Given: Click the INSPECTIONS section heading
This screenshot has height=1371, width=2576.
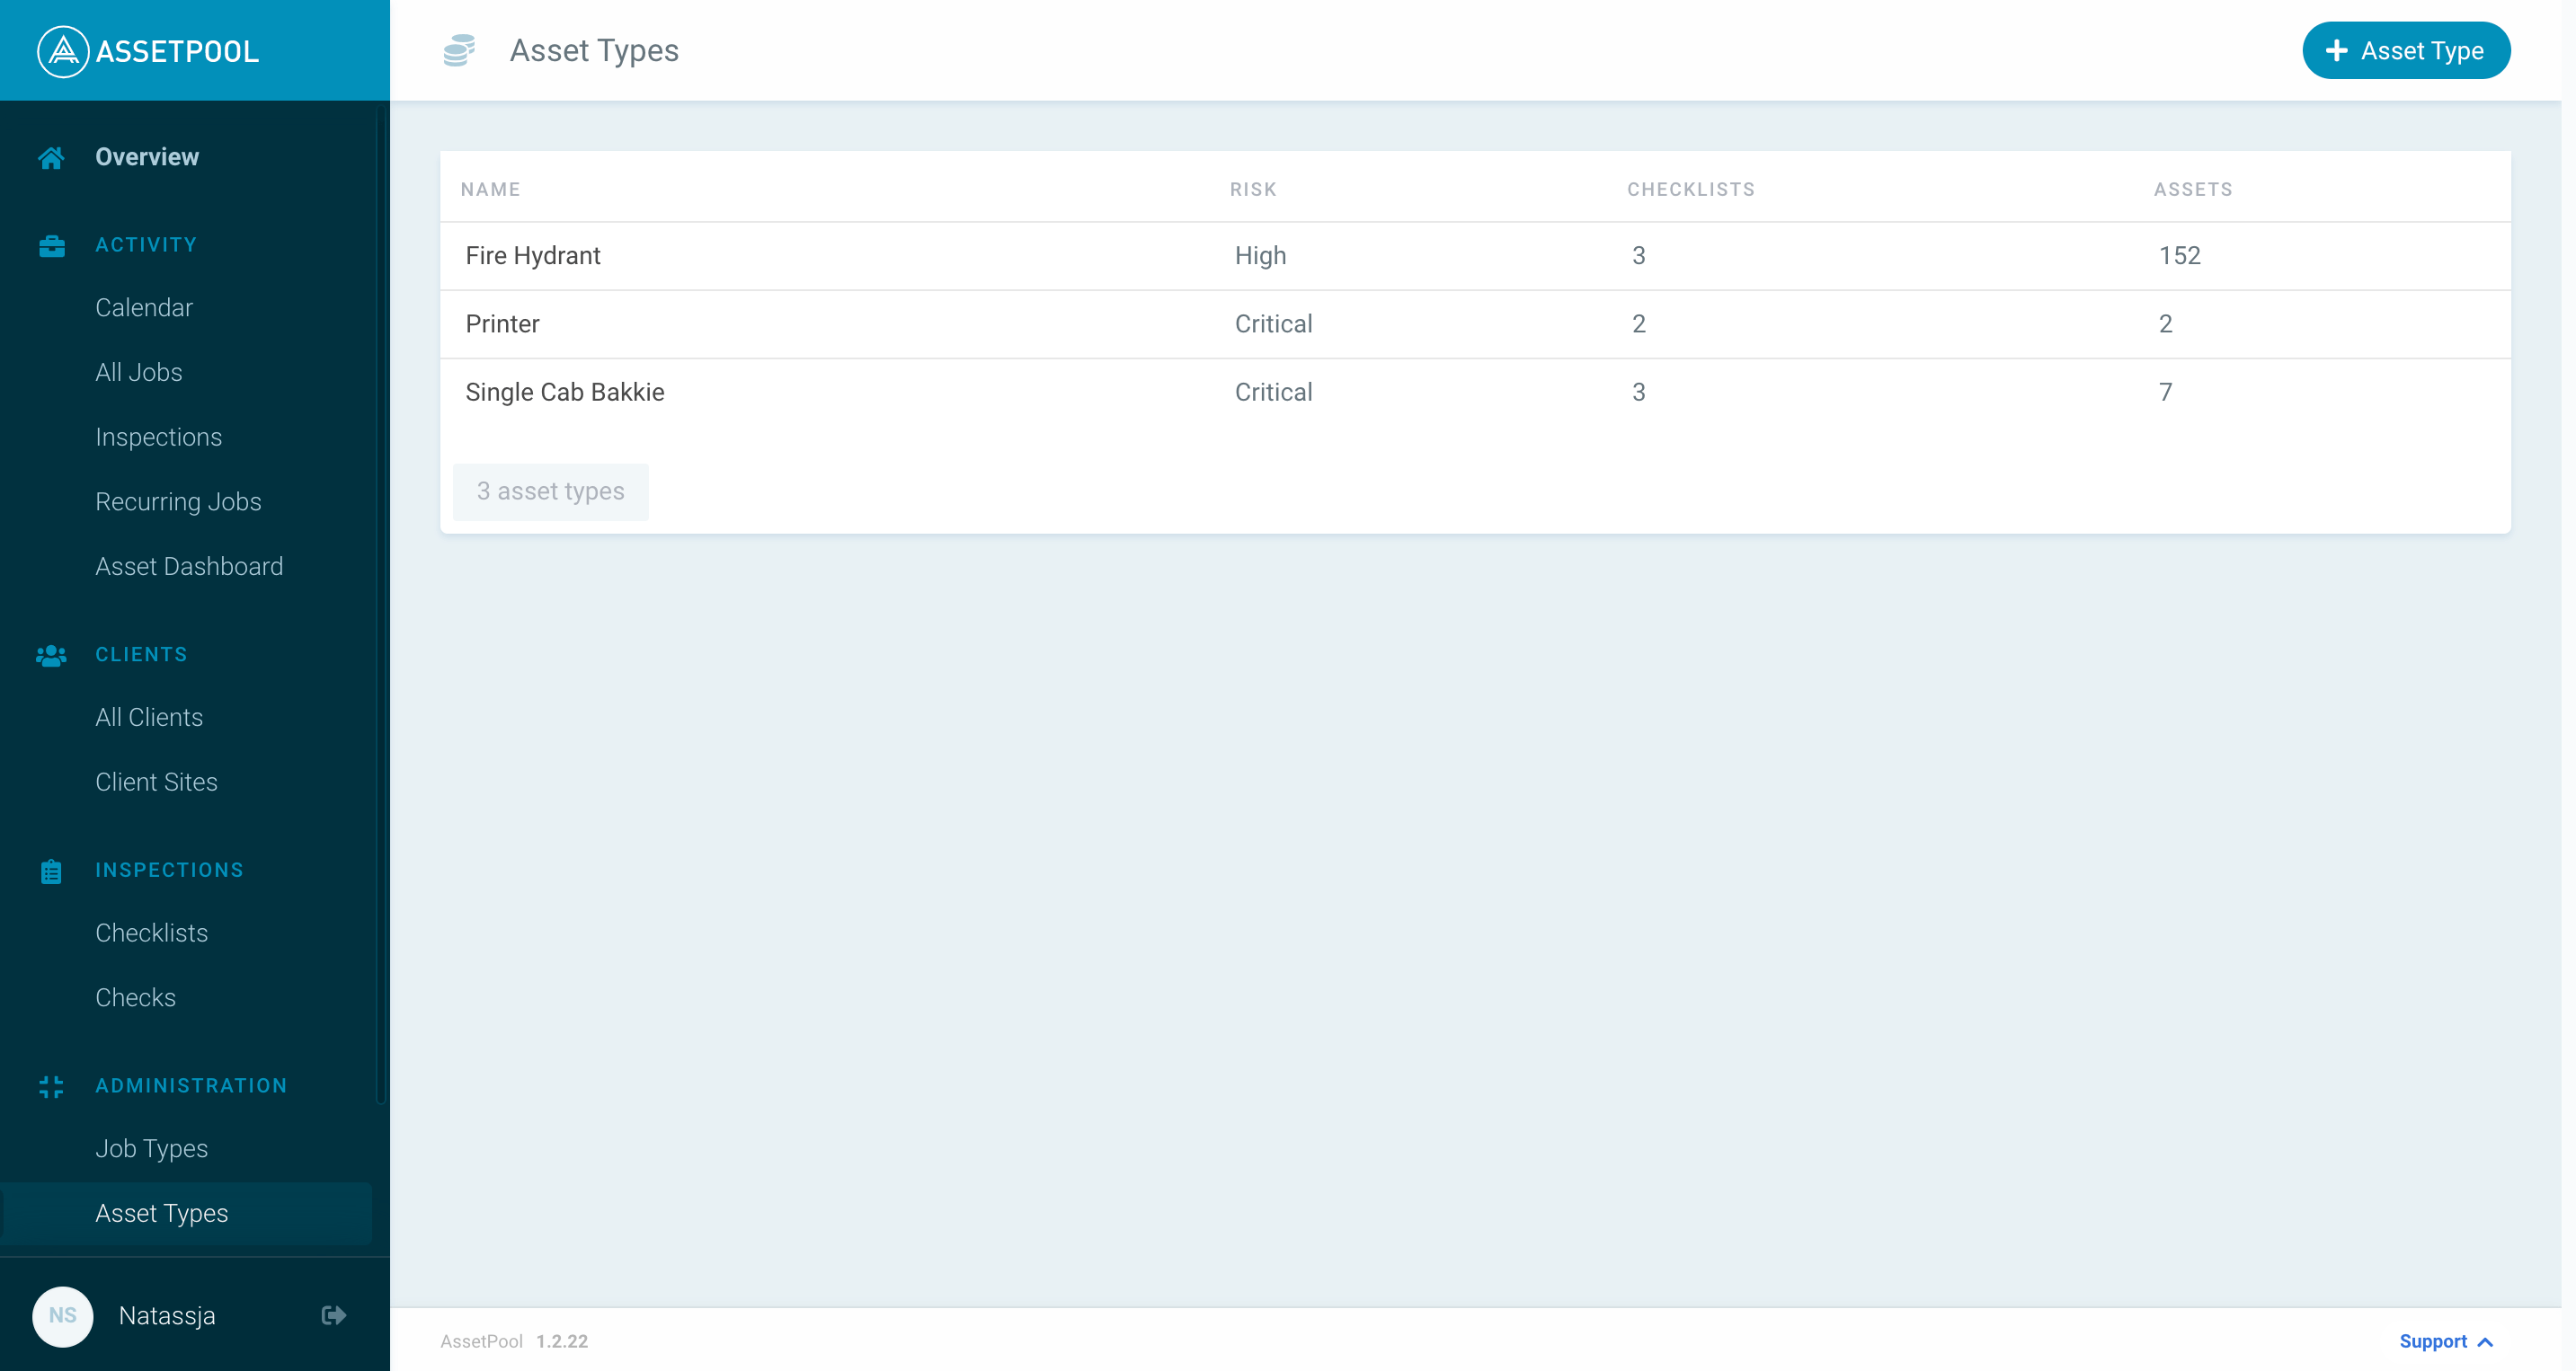Looking at the screenshot, I should click(x=169, y=871).
